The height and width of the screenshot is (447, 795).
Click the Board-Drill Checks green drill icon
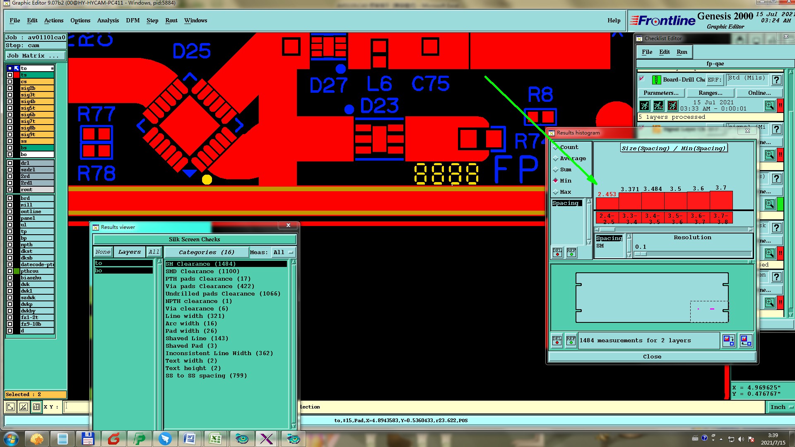[656, 80]
